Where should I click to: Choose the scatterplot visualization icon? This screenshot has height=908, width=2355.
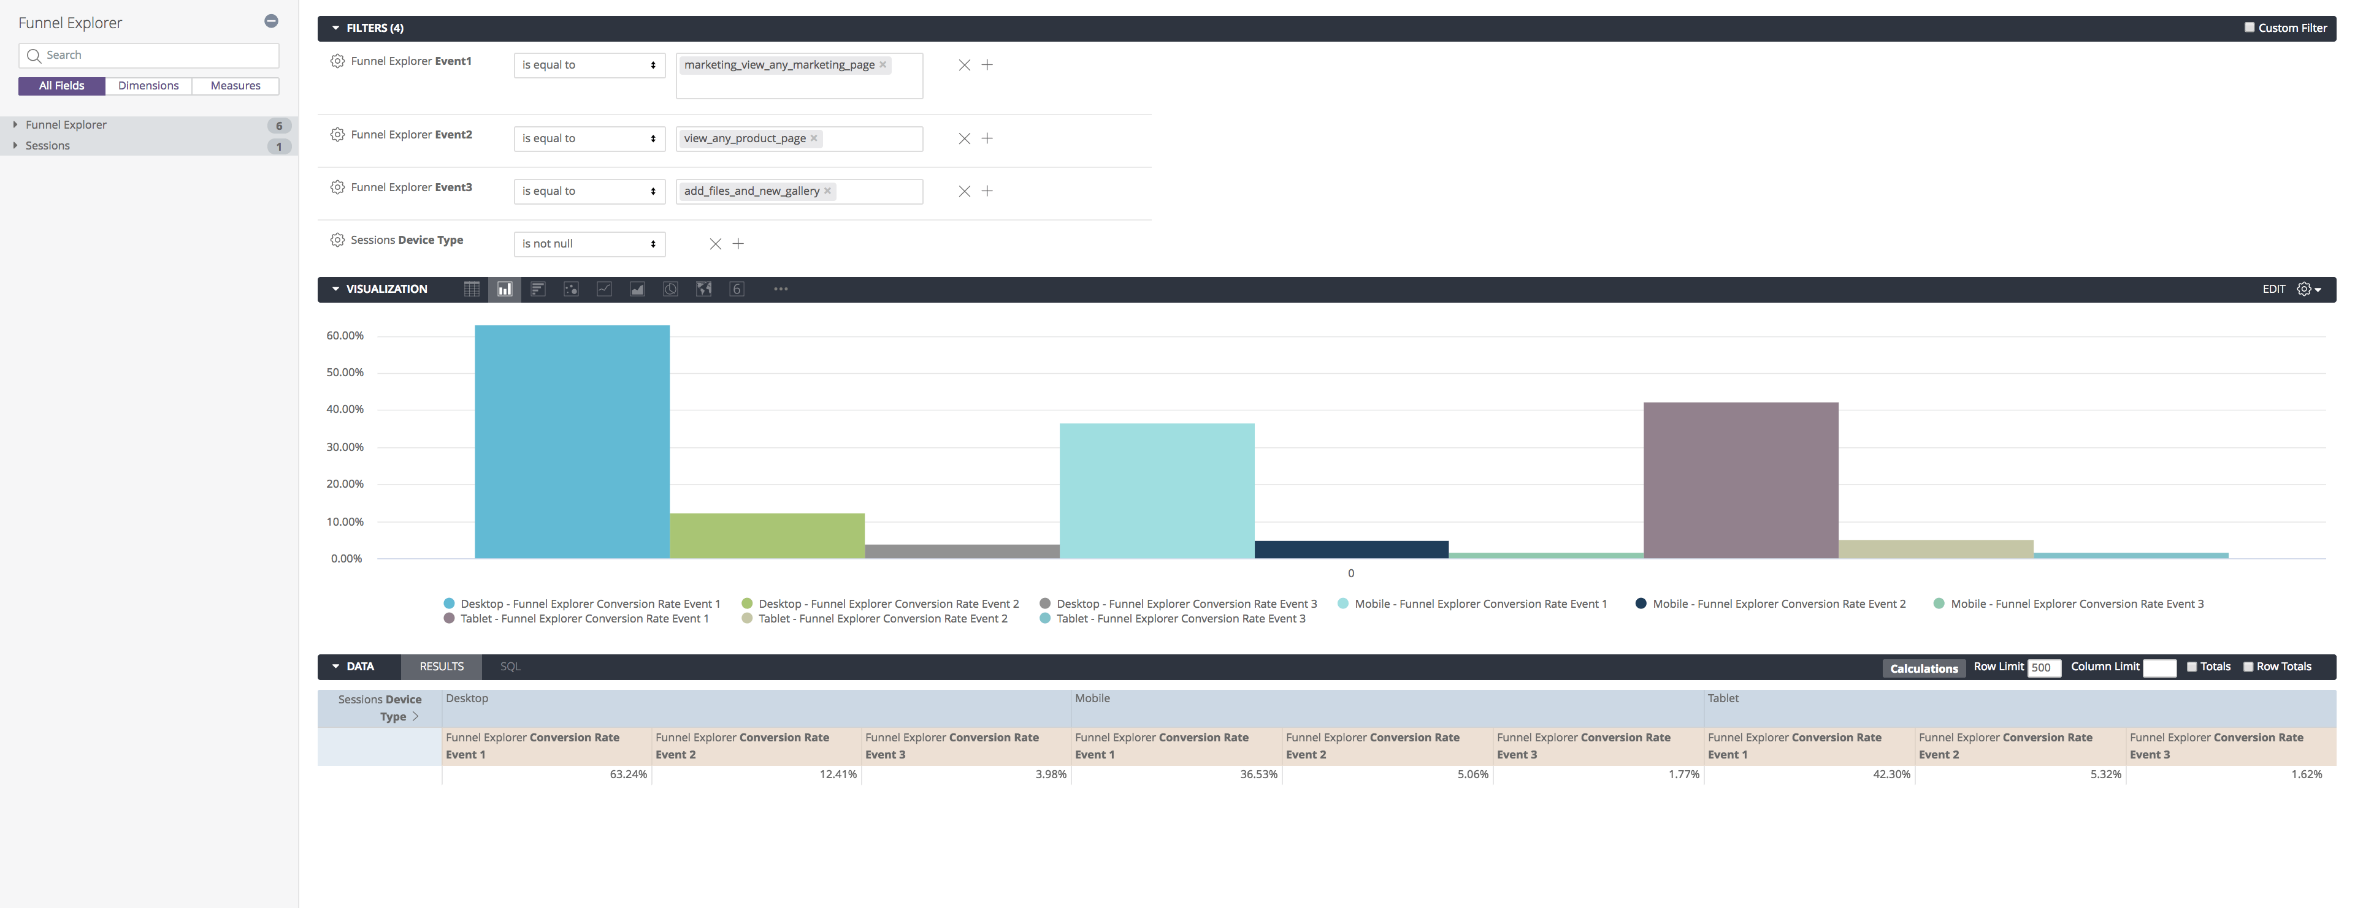(x=572, y=290)
